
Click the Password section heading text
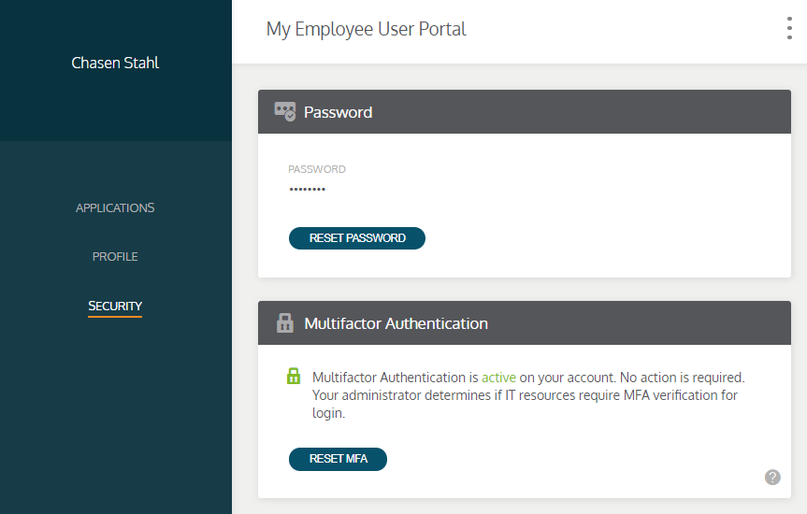click(x=338, y=112)
